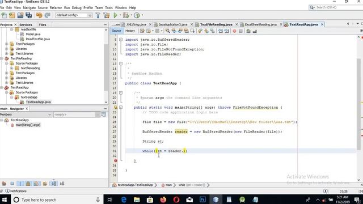This screenshot has width=363, height=204.
Task: Click the Stop Macro Recording icon
Action: click(x=240, y=31)
